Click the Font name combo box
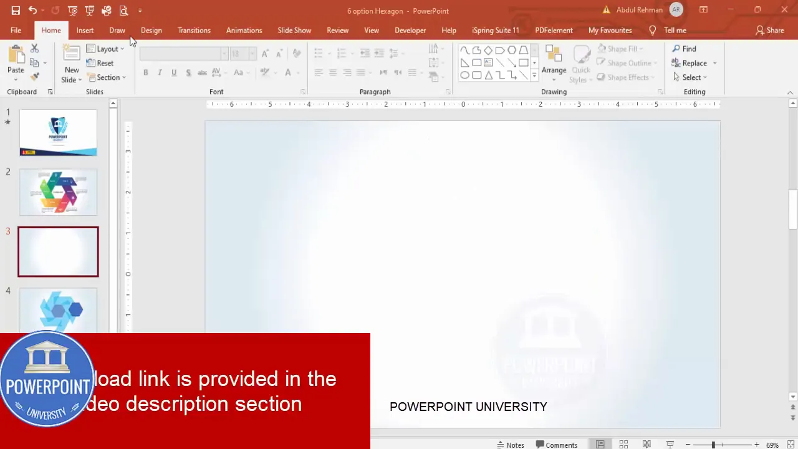 click(x=183, y=54)
